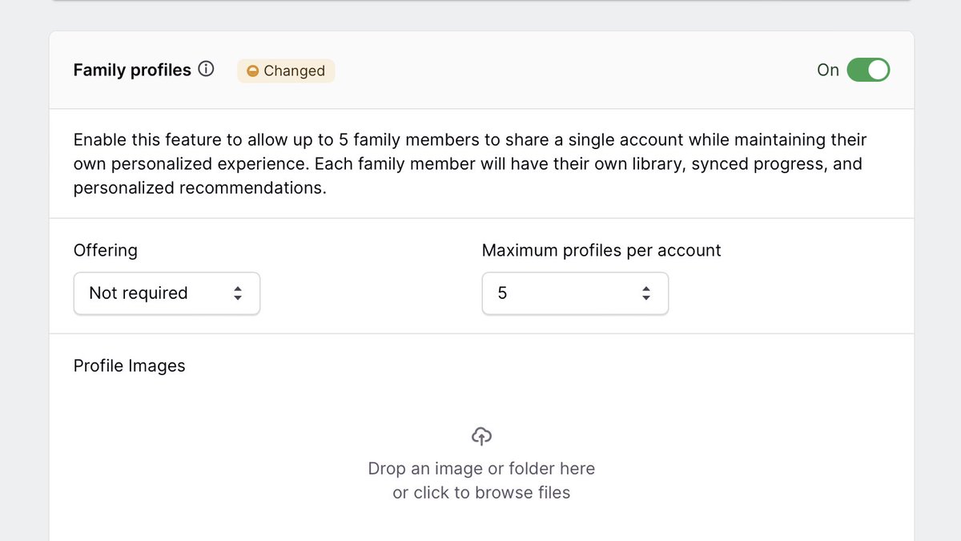Screen dimensions: 961x541
Task: Click the Drop an image or folder here text
Action: (481, 468)
